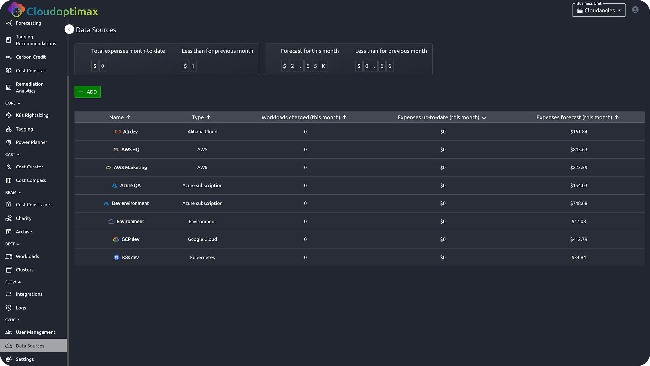The image size is (650, 366).
Task: Click the Logs clock icon
Action: pos(9,308)
